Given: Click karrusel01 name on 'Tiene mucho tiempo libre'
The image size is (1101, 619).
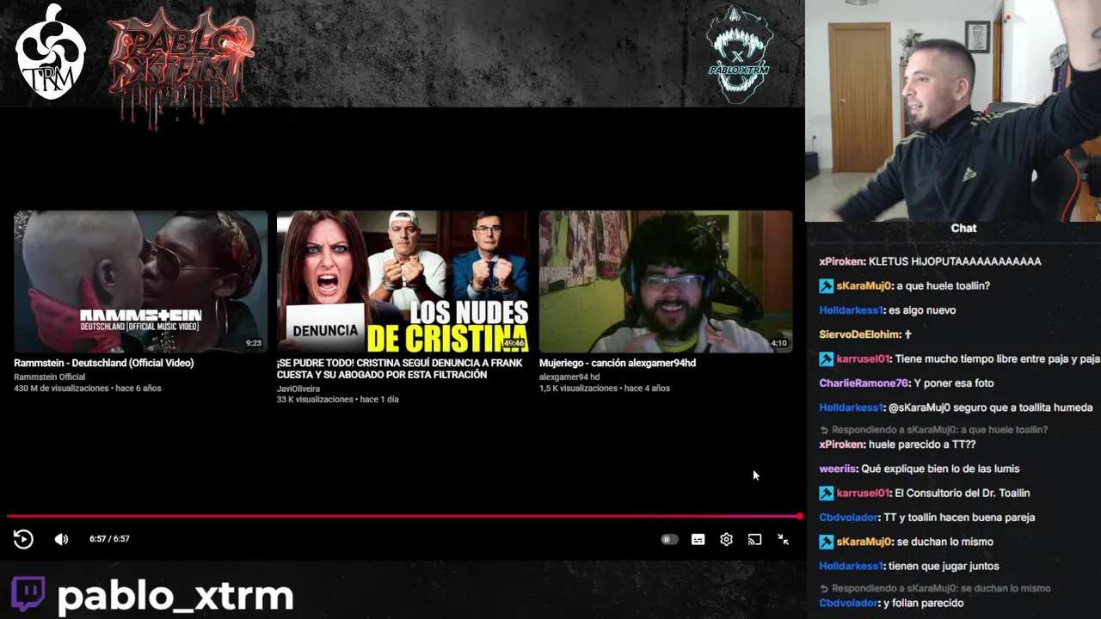Looking at the screenshot, I should [864, 359].
